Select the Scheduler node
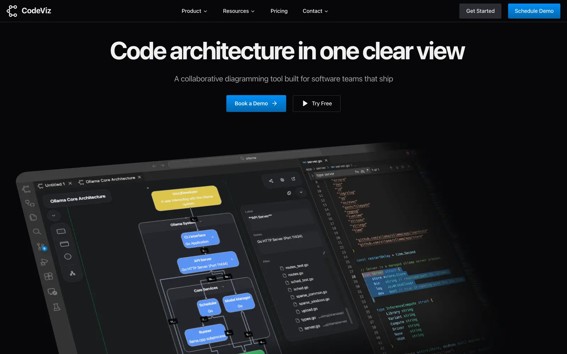Image resolution: width=567 pixels, height=354 pixels. coord(209,307)
